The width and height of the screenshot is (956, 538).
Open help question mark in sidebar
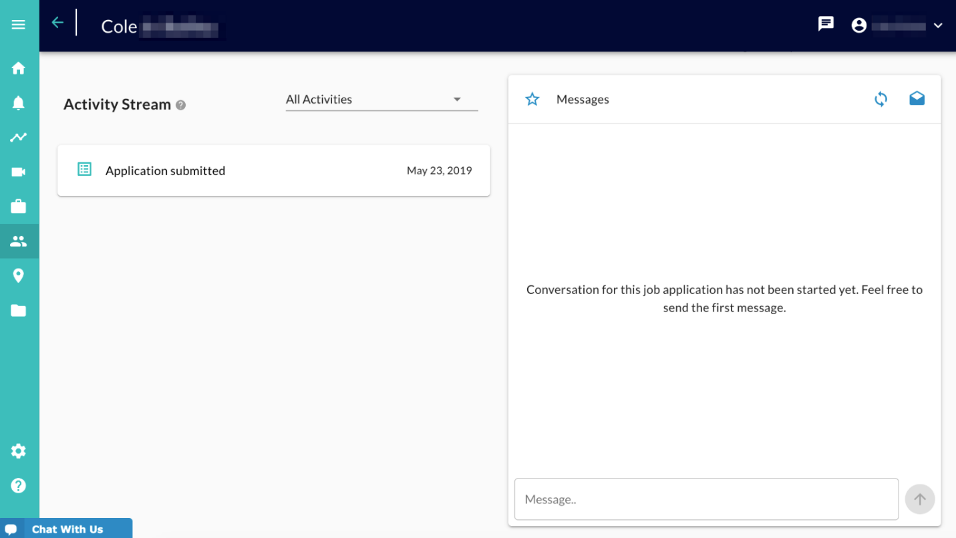[x=18, y=485]
